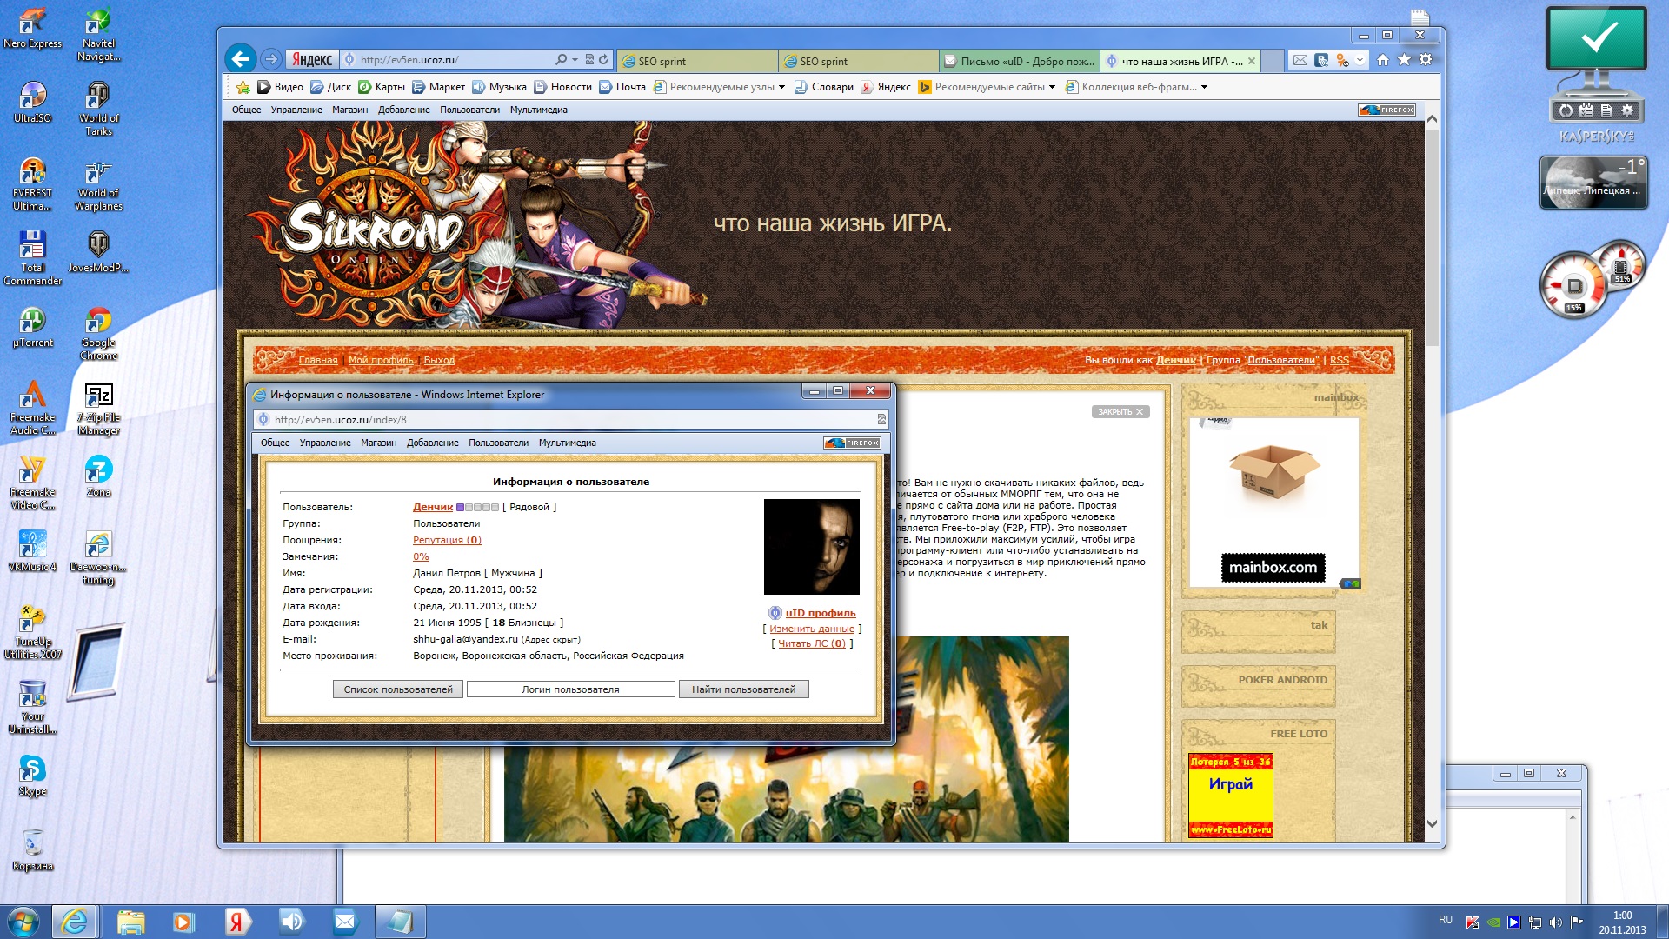Click the Главная link in the site nav
The height and width of the screenshot is (939, 1669).
pos(318,360)
